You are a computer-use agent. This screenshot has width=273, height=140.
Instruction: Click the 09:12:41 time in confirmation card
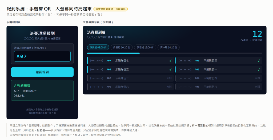(19, 96)
